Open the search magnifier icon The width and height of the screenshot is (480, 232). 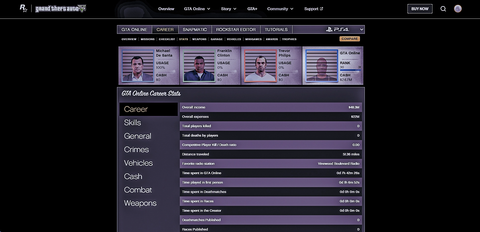tap(443, 9)
